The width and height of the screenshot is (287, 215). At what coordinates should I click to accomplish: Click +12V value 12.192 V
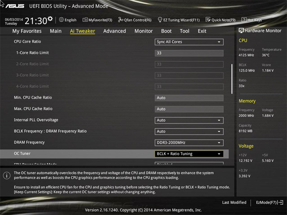click(x=245, y=160)
